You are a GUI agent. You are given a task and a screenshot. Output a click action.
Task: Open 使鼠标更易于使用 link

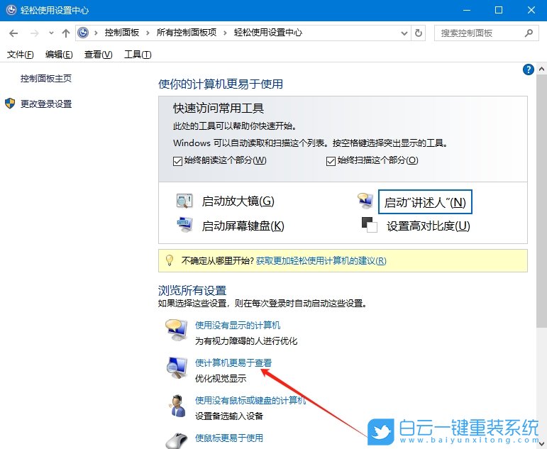(x=229, y=438)
